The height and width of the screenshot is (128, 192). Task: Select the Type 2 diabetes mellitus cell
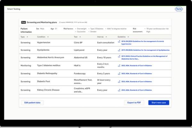tap(49, 65)
